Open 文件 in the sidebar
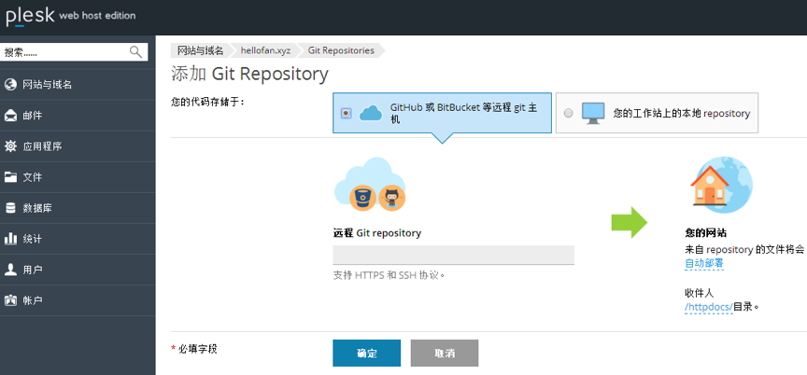807x375 pixels. (x=78, y=177)
